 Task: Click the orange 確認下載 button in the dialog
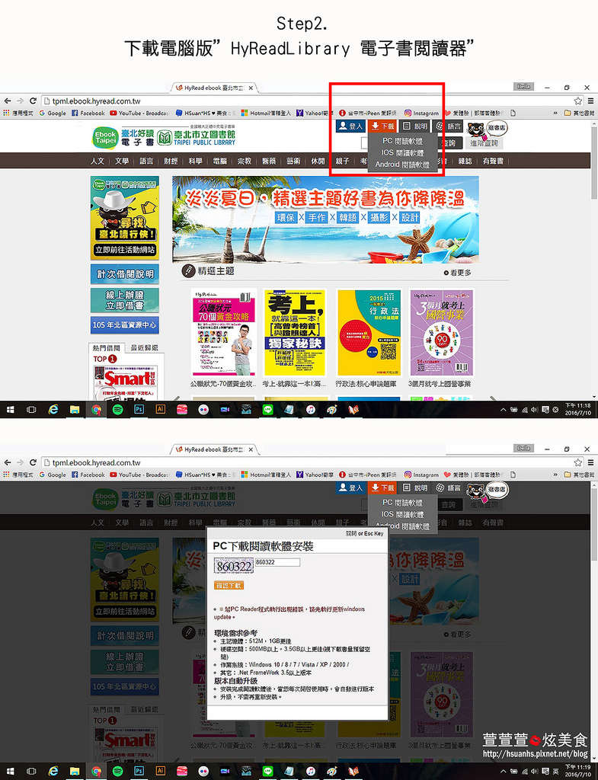[229, 586]
